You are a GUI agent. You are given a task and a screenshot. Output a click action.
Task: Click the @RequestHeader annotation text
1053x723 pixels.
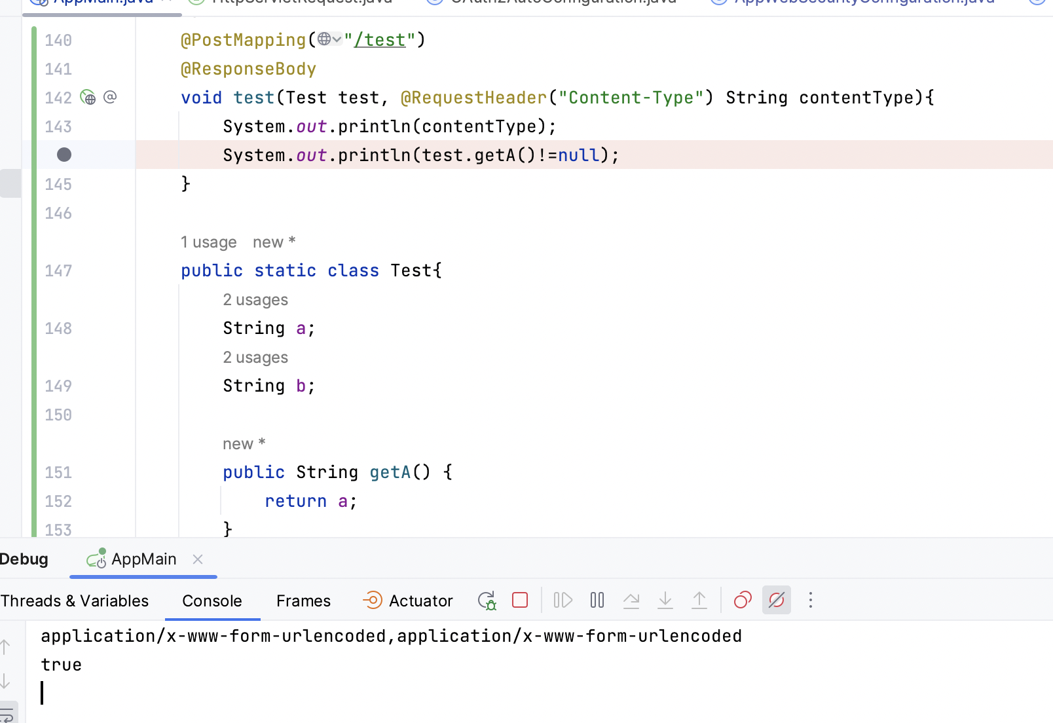473,98
